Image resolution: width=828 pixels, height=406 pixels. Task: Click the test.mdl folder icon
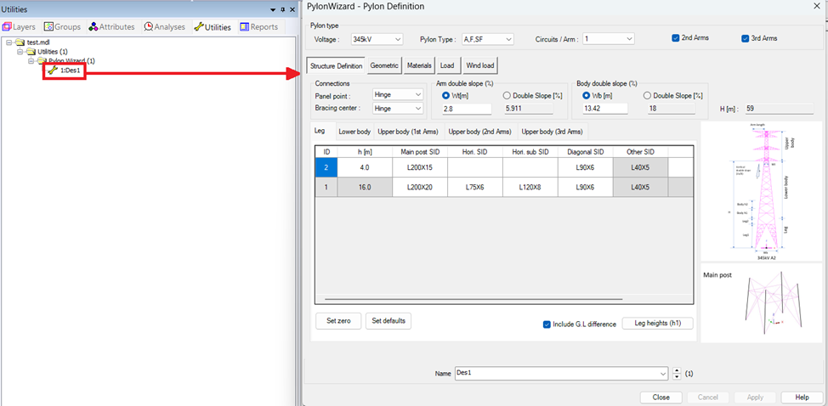pos(20,42)
